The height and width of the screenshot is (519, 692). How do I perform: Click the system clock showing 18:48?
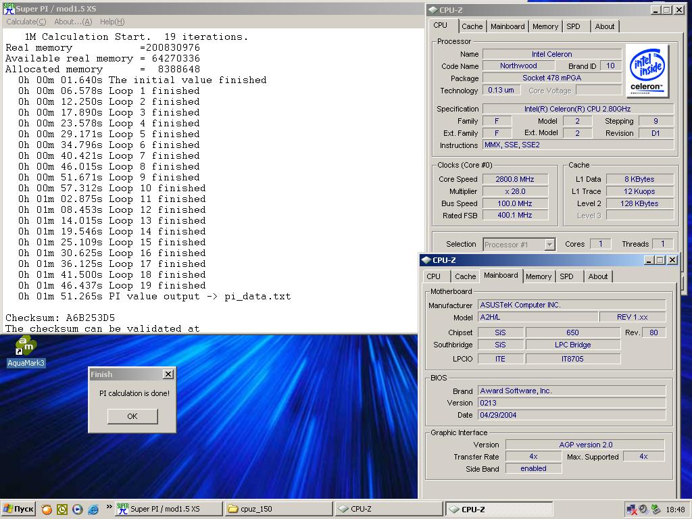coord(675,510)
